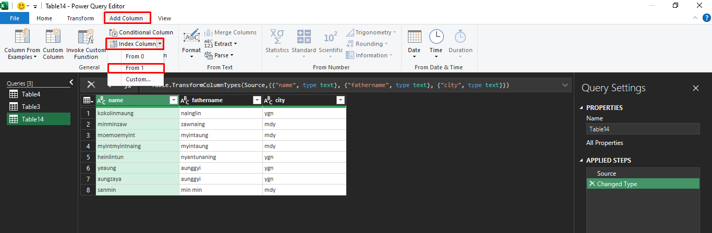Select the Add Column tab

click(127, 18)
